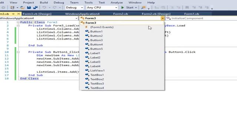237x133 pixels.
Task: Open the New Project dropdown arrow
Action: (17, 8)
